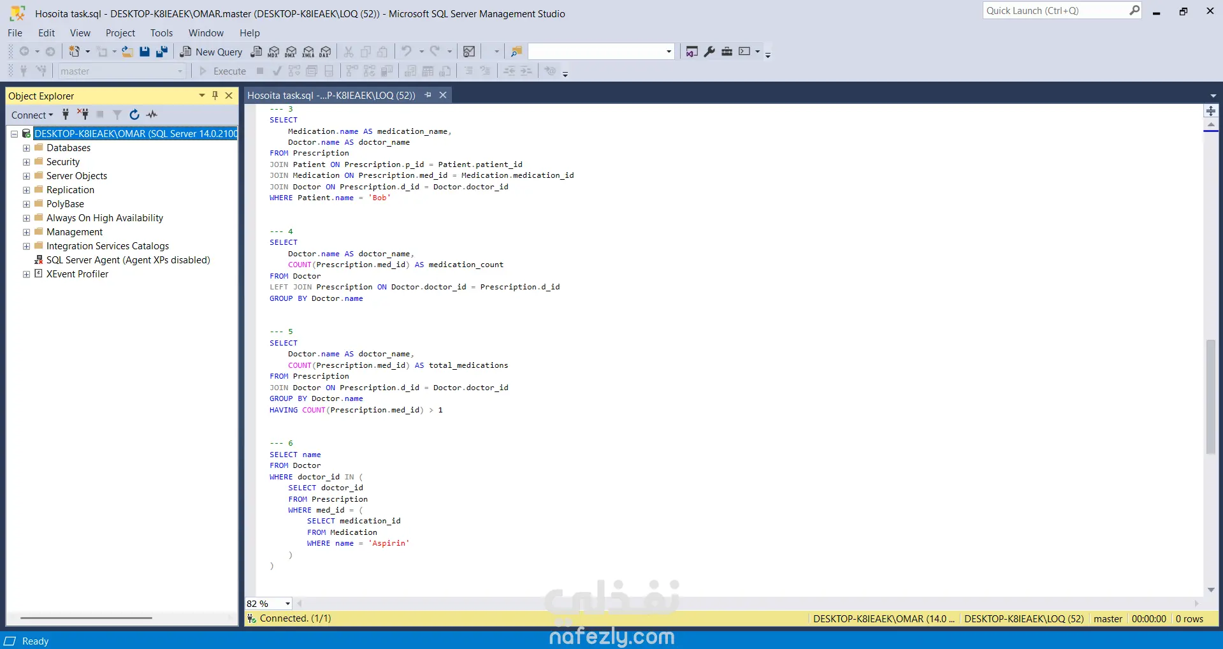Click the Open File icon

[x=127, y=52]
